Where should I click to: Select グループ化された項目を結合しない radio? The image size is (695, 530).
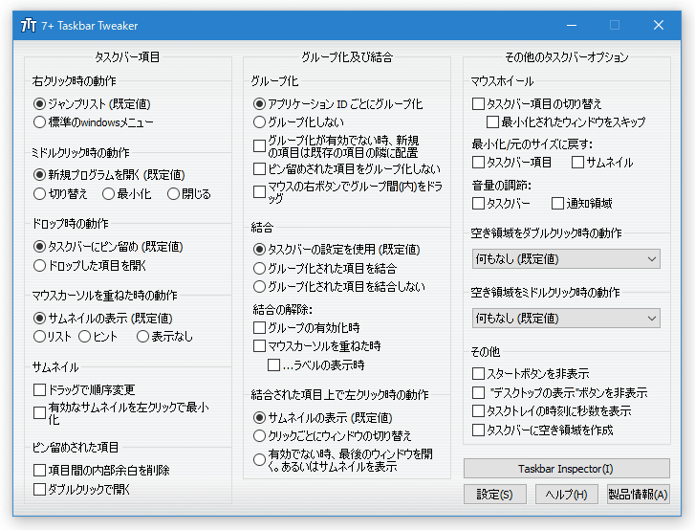pos(259,286)
